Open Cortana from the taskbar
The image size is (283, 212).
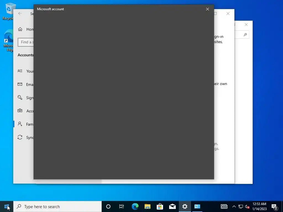[x=108, y=206]
